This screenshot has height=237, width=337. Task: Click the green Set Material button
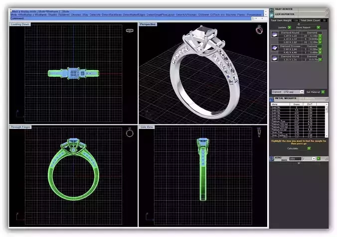pyautogui.click(x=323, y=92)
